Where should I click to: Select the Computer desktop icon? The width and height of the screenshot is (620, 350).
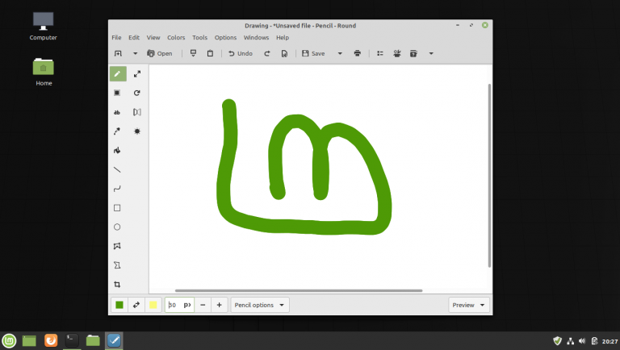(43, 26)
